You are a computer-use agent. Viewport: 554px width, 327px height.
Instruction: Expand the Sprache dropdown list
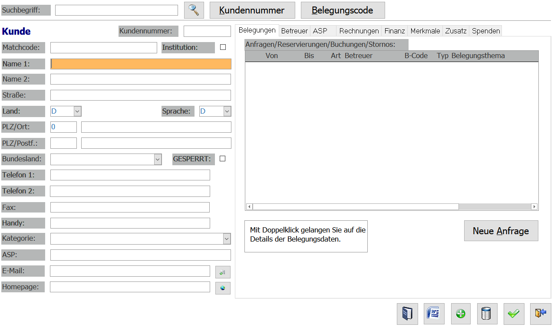point(227,111)
